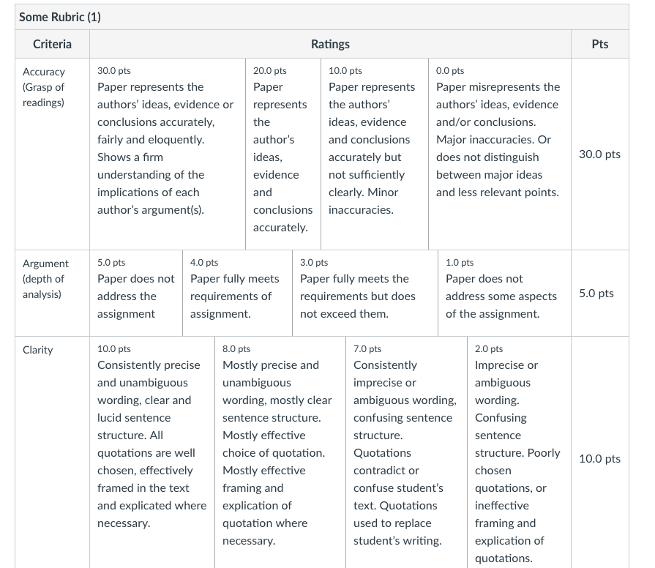Click the Some Rubric (1) title
The height and width of the screenshot is (568, 655).
pyautogui.click(x=60, y=17)
